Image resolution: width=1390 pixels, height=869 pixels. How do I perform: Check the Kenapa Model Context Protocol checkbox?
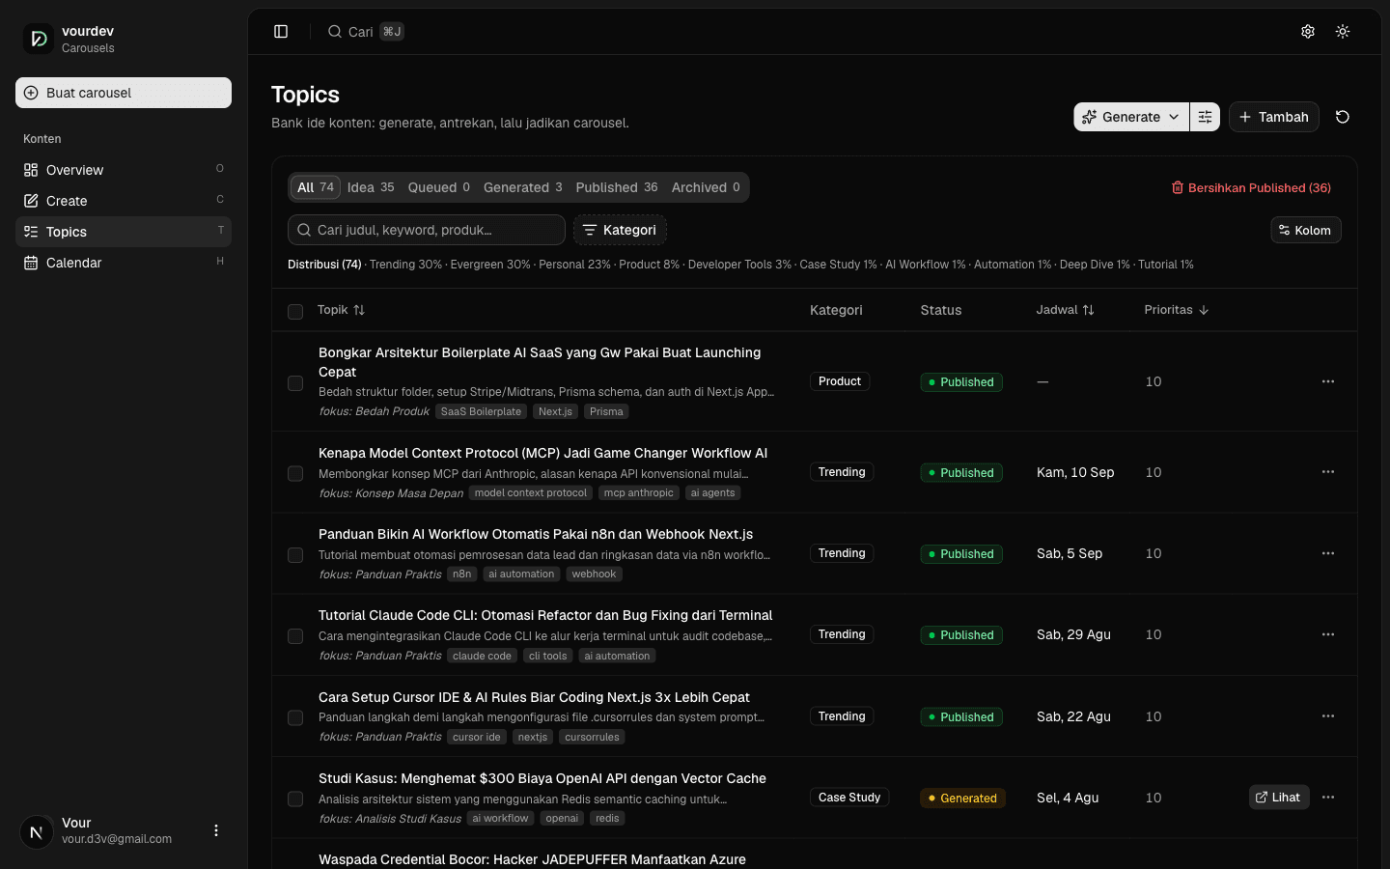pyautogui.click(x=295, y=474)
